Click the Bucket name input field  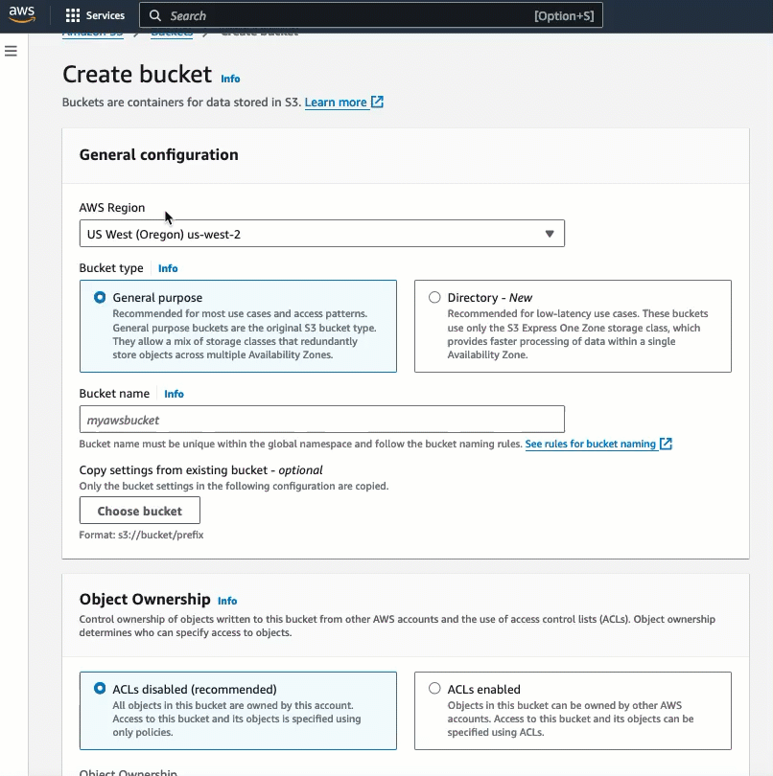tap(322, 420)
